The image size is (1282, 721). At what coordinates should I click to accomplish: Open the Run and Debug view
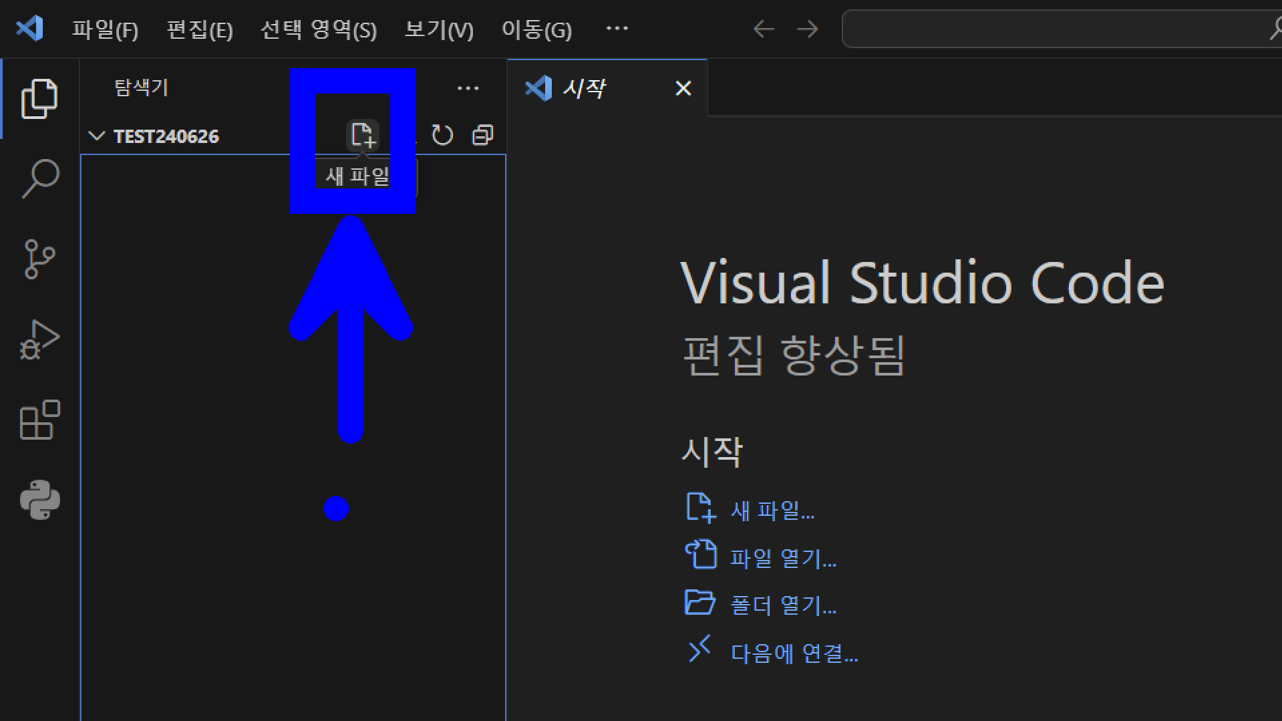pos(39,339)
